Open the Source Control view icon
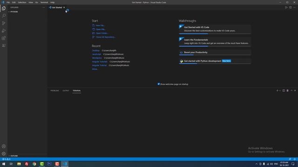 point(4,23)
